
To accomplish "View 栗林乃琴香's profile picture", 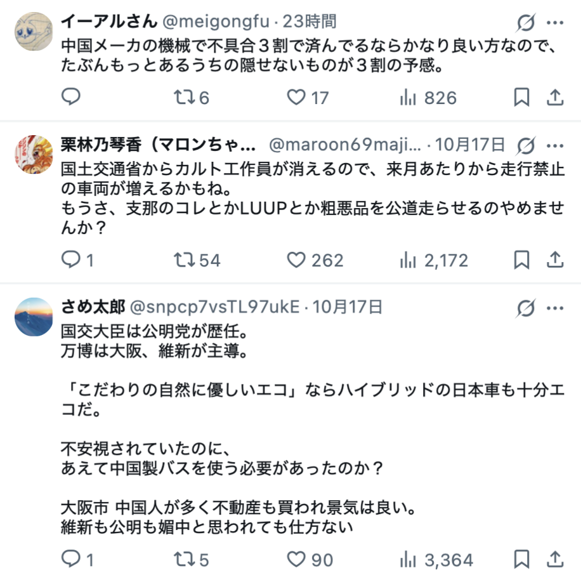I will coord(33,154).
